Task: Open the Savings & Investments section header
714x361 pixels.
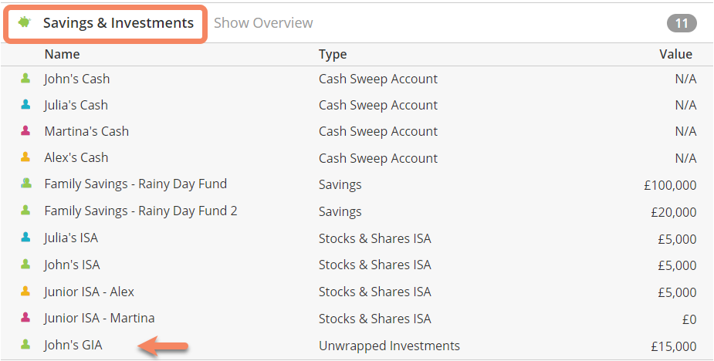Action: point(118,23)
